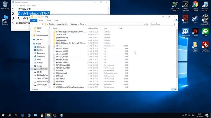Switch to Details view button
211x118 pixels.
coord(173,89)
